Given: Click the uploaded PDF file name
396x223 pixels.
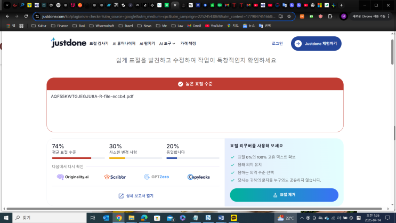Looking at the screenshot, I should 92,97.
